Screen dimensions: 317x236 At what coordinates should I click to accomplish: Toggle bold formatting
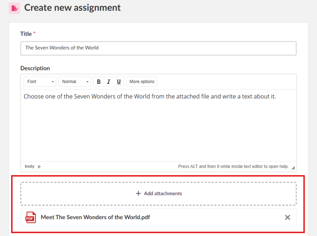tap(98, 82)
